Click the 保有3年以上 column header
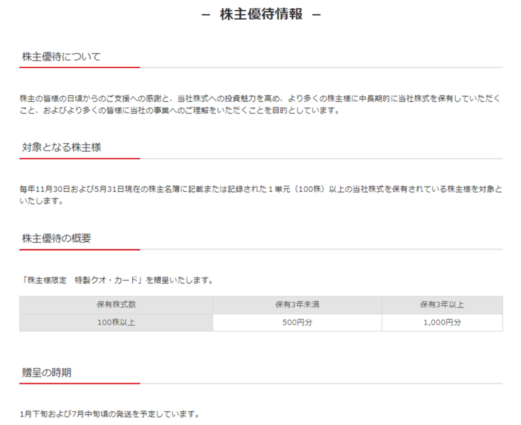 coord(442,305)
